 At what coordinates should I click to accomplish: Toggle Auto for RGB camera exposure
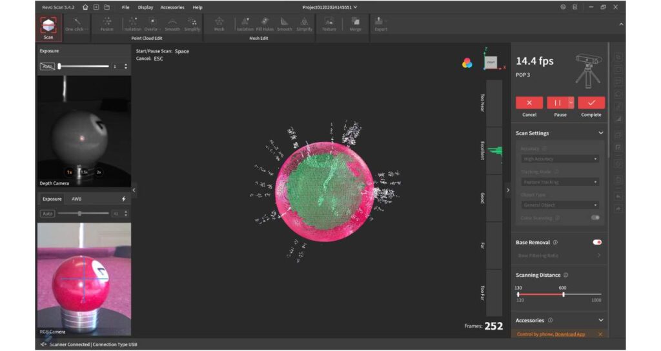[x=47, y=214]
